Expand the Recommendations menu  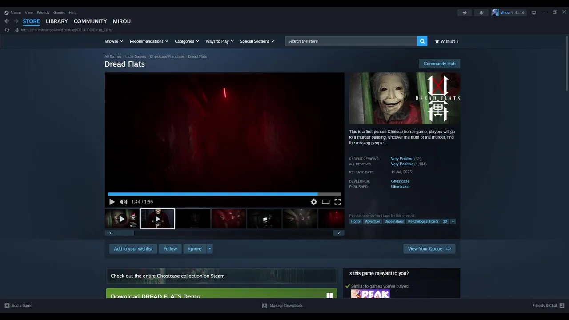click(149, 41)
